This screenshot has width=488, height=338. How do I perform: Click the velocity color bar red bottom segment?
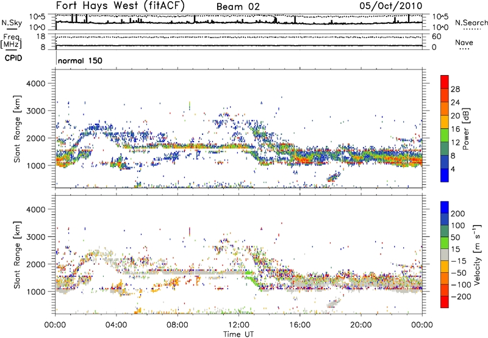[x=445, y=302]
